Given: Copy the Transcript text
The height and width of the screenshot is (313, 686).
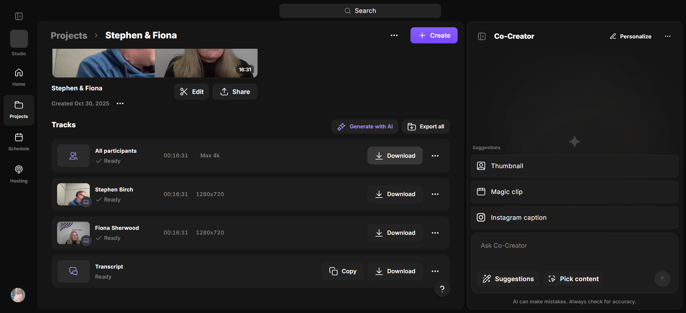Looking at the screenshot, I should tap(343, 271).
